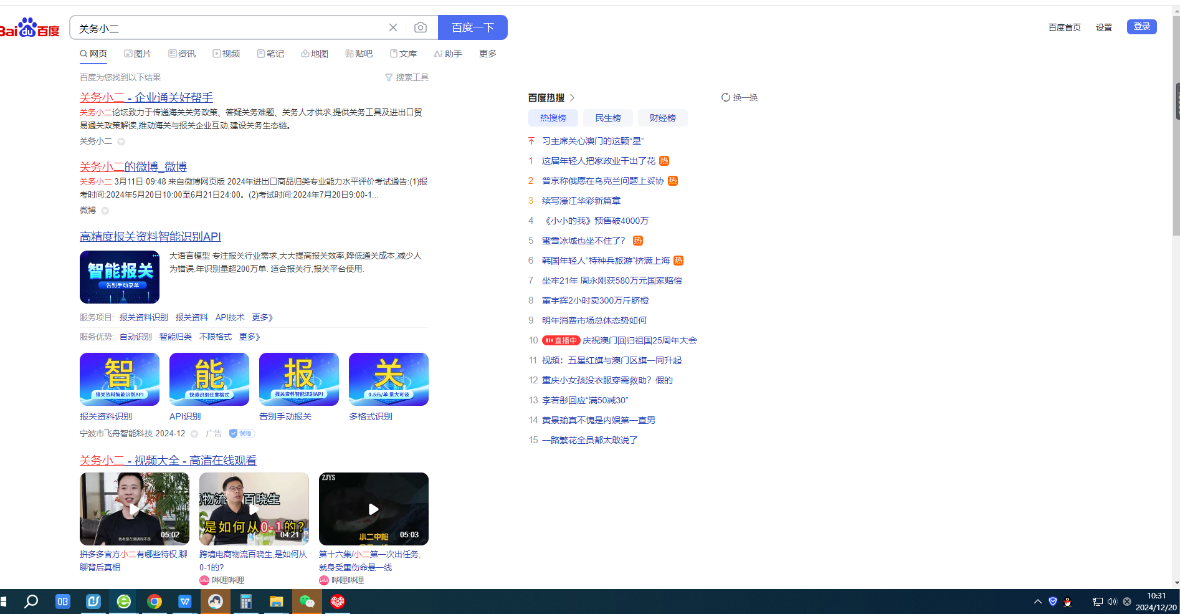Expand 更多» under 服务项目
Screen dimensions: 1180x614
point(262,317)
